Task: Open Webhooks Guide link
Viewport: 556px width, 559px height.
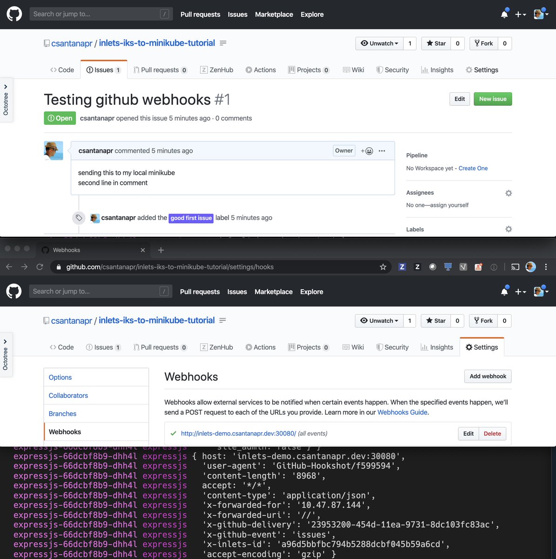Action: click(402, 412)
